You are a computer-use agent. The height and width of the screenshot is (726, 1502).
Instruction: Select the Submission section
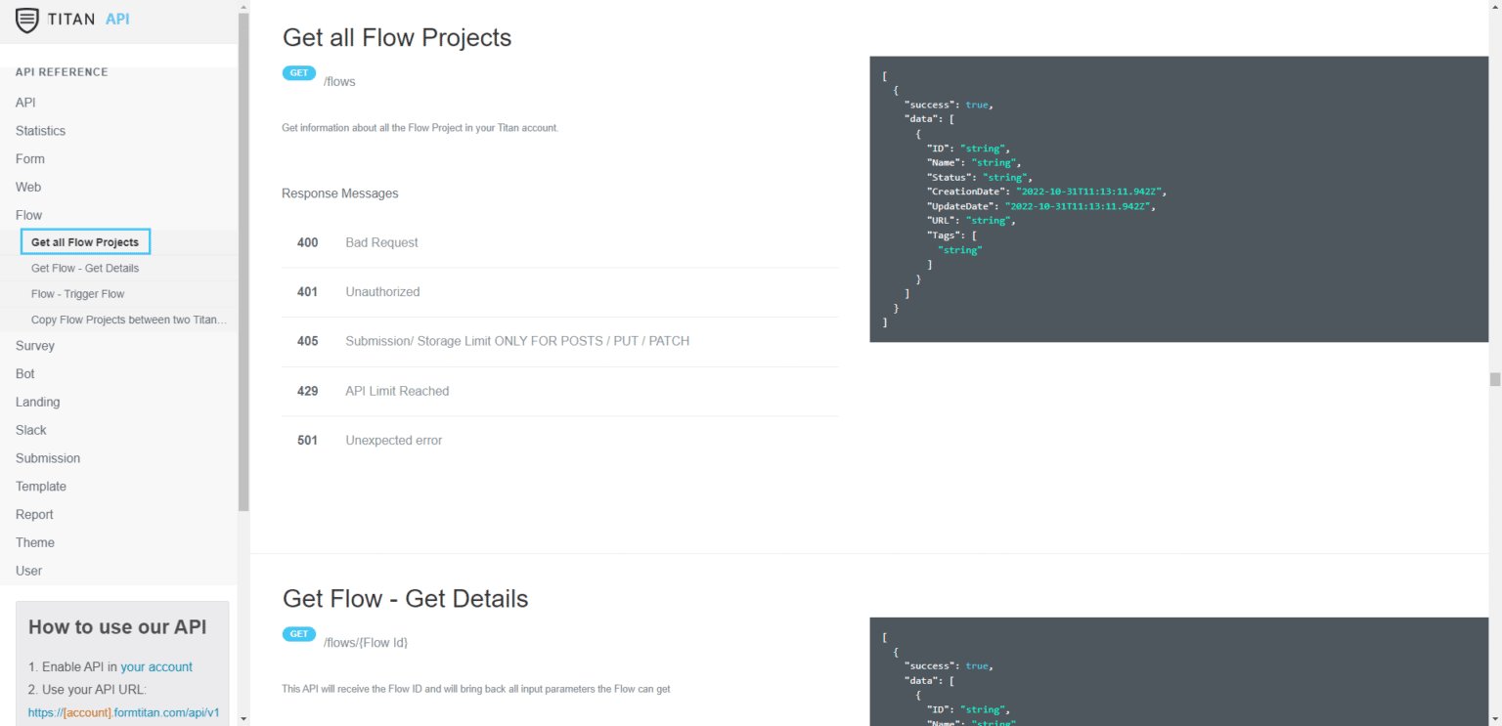[47, 457]
